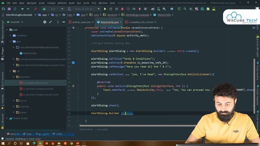This screenshot has width=260, height=146.
Task: Click the Make Project hammer icon
Action: pos(35,9)
